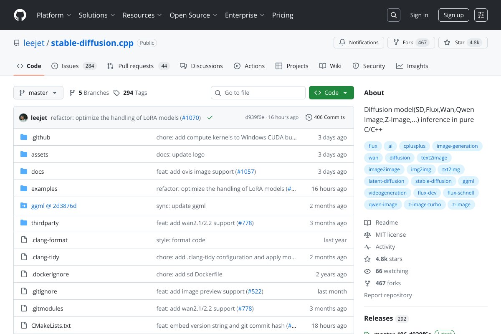
Task: Select the flux topic tag
Action: (373, 146)
